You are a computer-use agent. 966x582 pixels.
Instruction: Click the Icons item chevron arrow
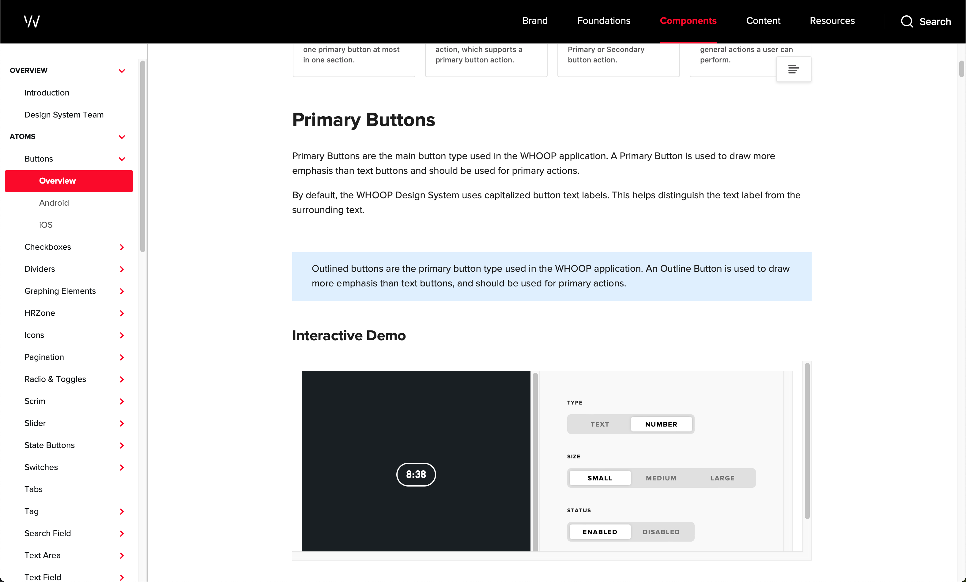click(x=122, y=335)
